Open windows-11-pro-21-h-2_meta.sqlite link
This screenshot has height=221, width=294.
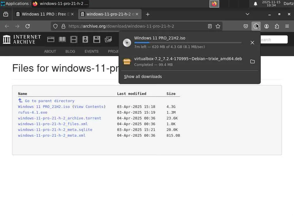point(55,130)
